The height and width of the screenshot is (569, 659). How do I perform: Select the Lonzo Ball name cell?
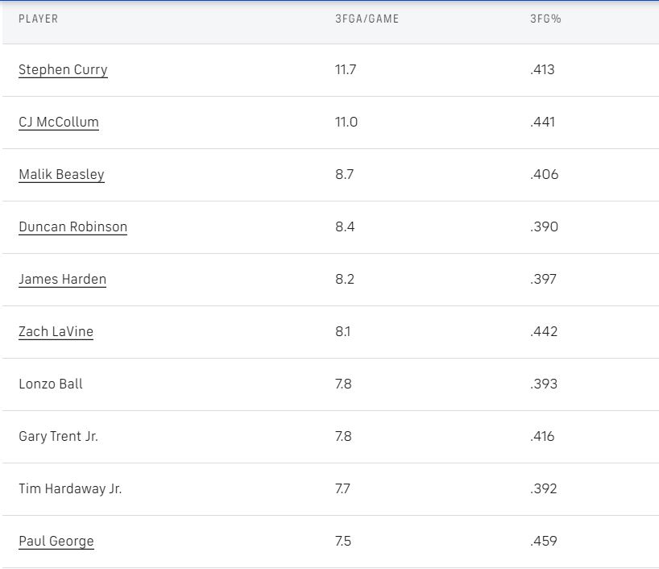(x=51, y=384)
